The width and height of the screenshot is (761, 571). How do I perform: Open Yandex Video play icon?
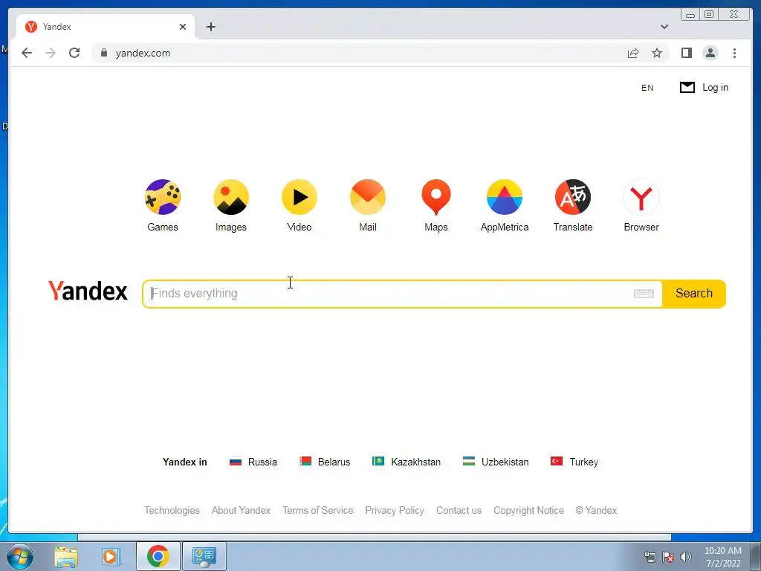point(299,197)
